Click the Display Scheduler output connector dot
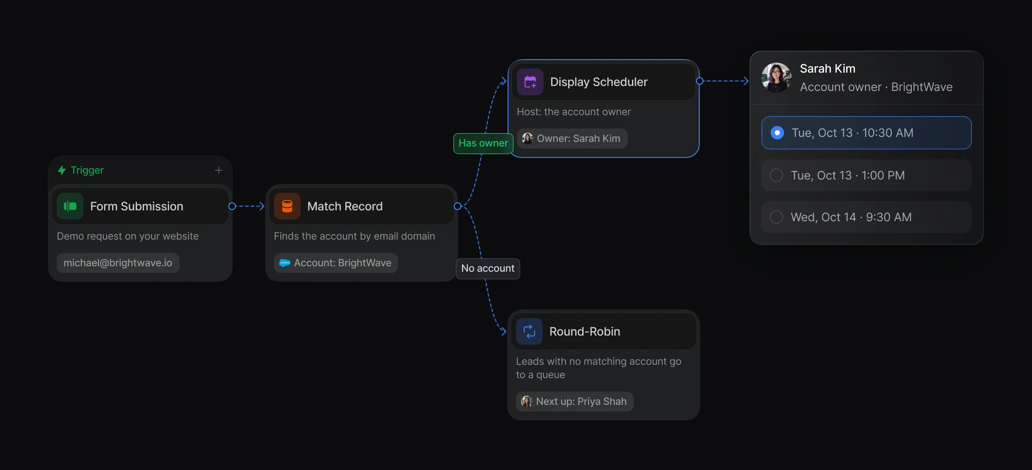The height and width of the screenshot is (470, 1032). [x=700, y=81]
